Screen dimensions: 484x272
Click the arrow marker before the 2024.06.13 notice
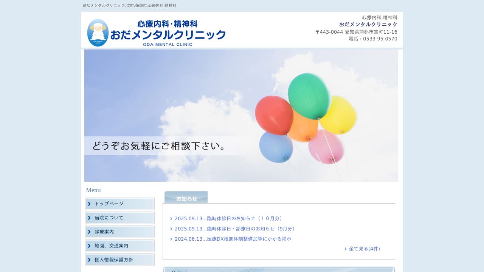[171, 239]
